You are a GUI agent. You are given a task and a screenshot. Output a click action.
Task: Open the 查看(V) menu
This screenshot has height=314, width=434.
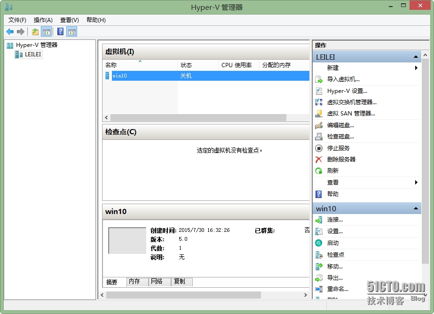click(x=70, y=20)
